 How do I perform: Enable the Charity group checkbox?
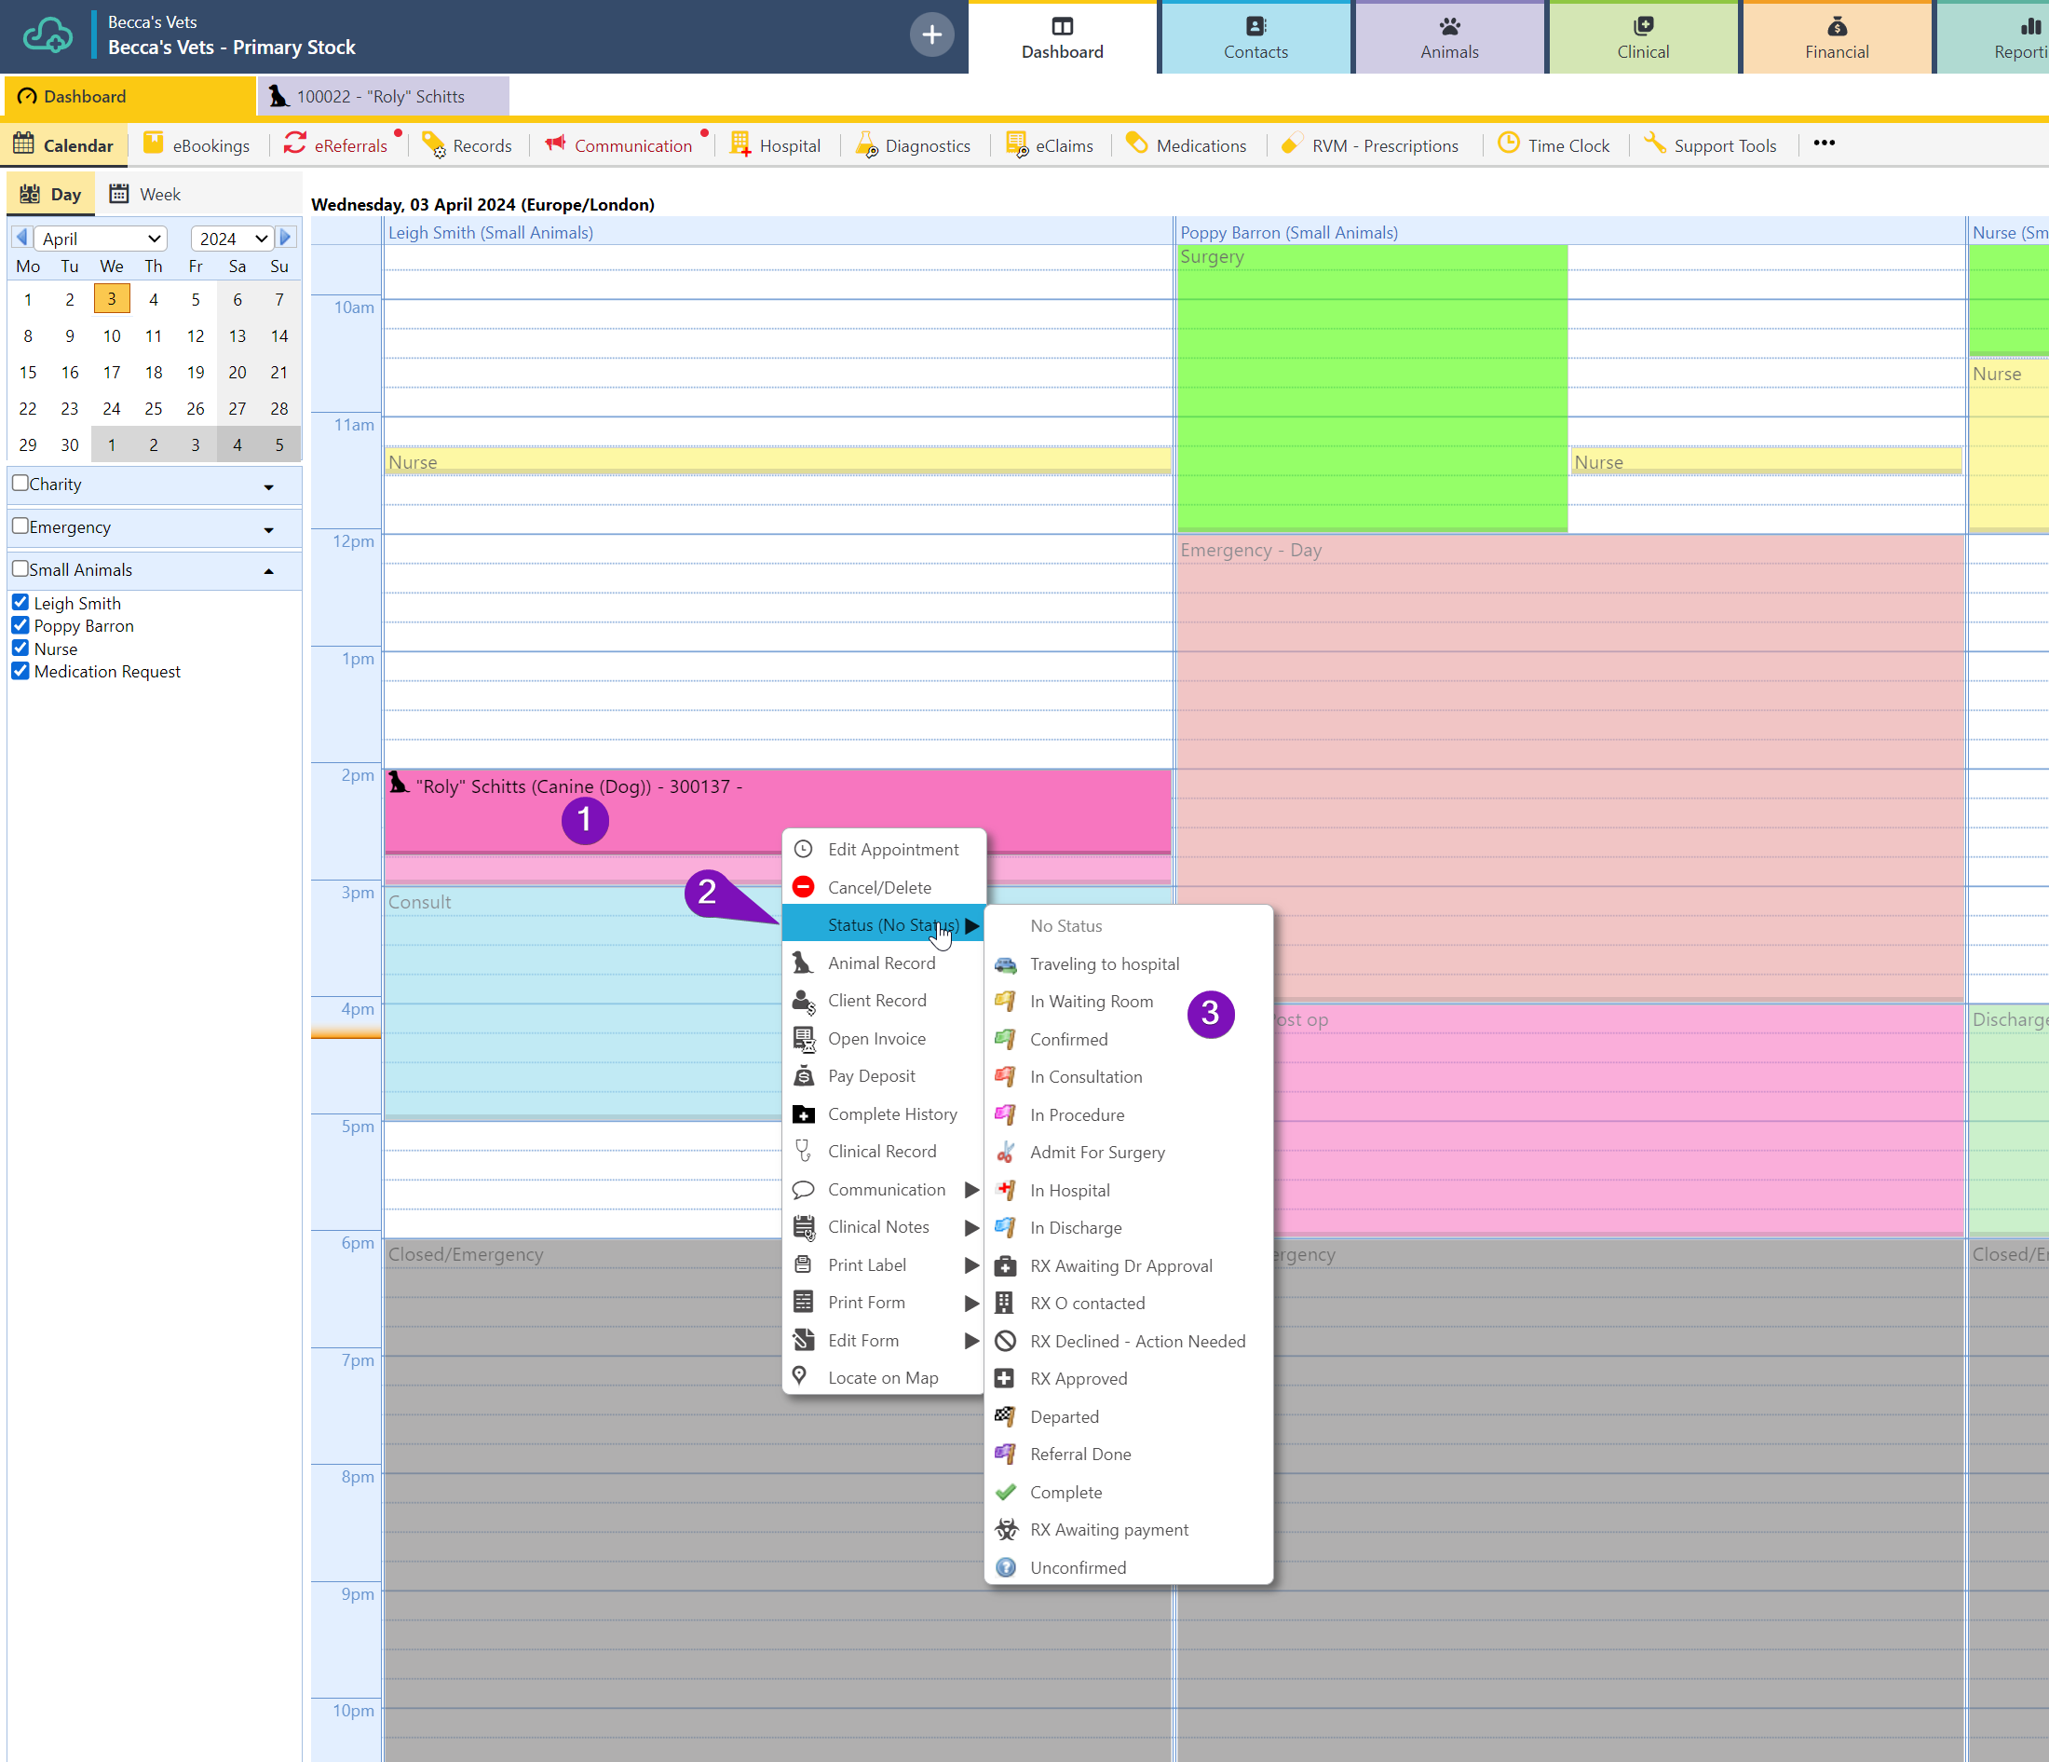tap(20, 483)
